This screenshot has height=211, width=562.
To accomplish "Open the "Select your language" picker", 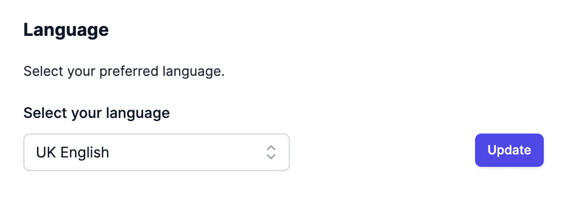I will click(x=156, y=152).
